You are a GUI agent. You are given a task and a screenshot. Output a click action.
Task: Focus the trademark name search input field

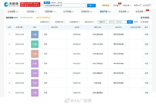coord(117,22)
